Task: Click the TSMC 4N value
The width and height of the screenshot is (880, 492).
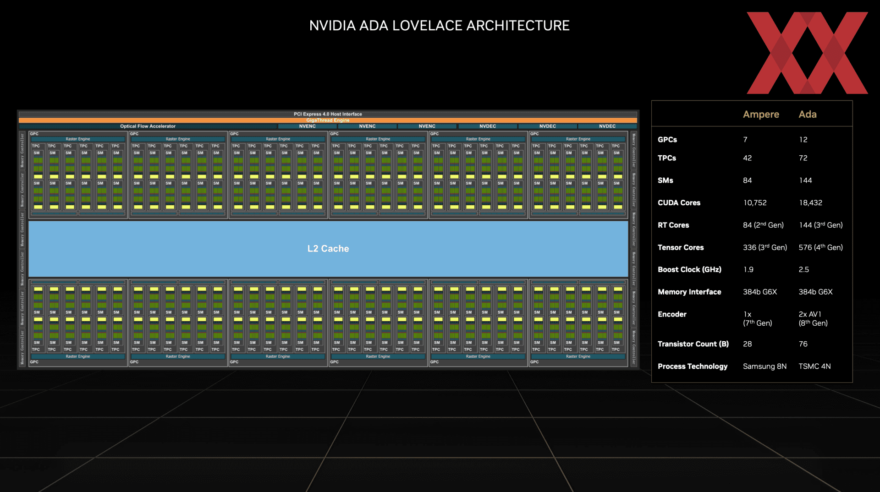Action: click(x=814, y=366)
